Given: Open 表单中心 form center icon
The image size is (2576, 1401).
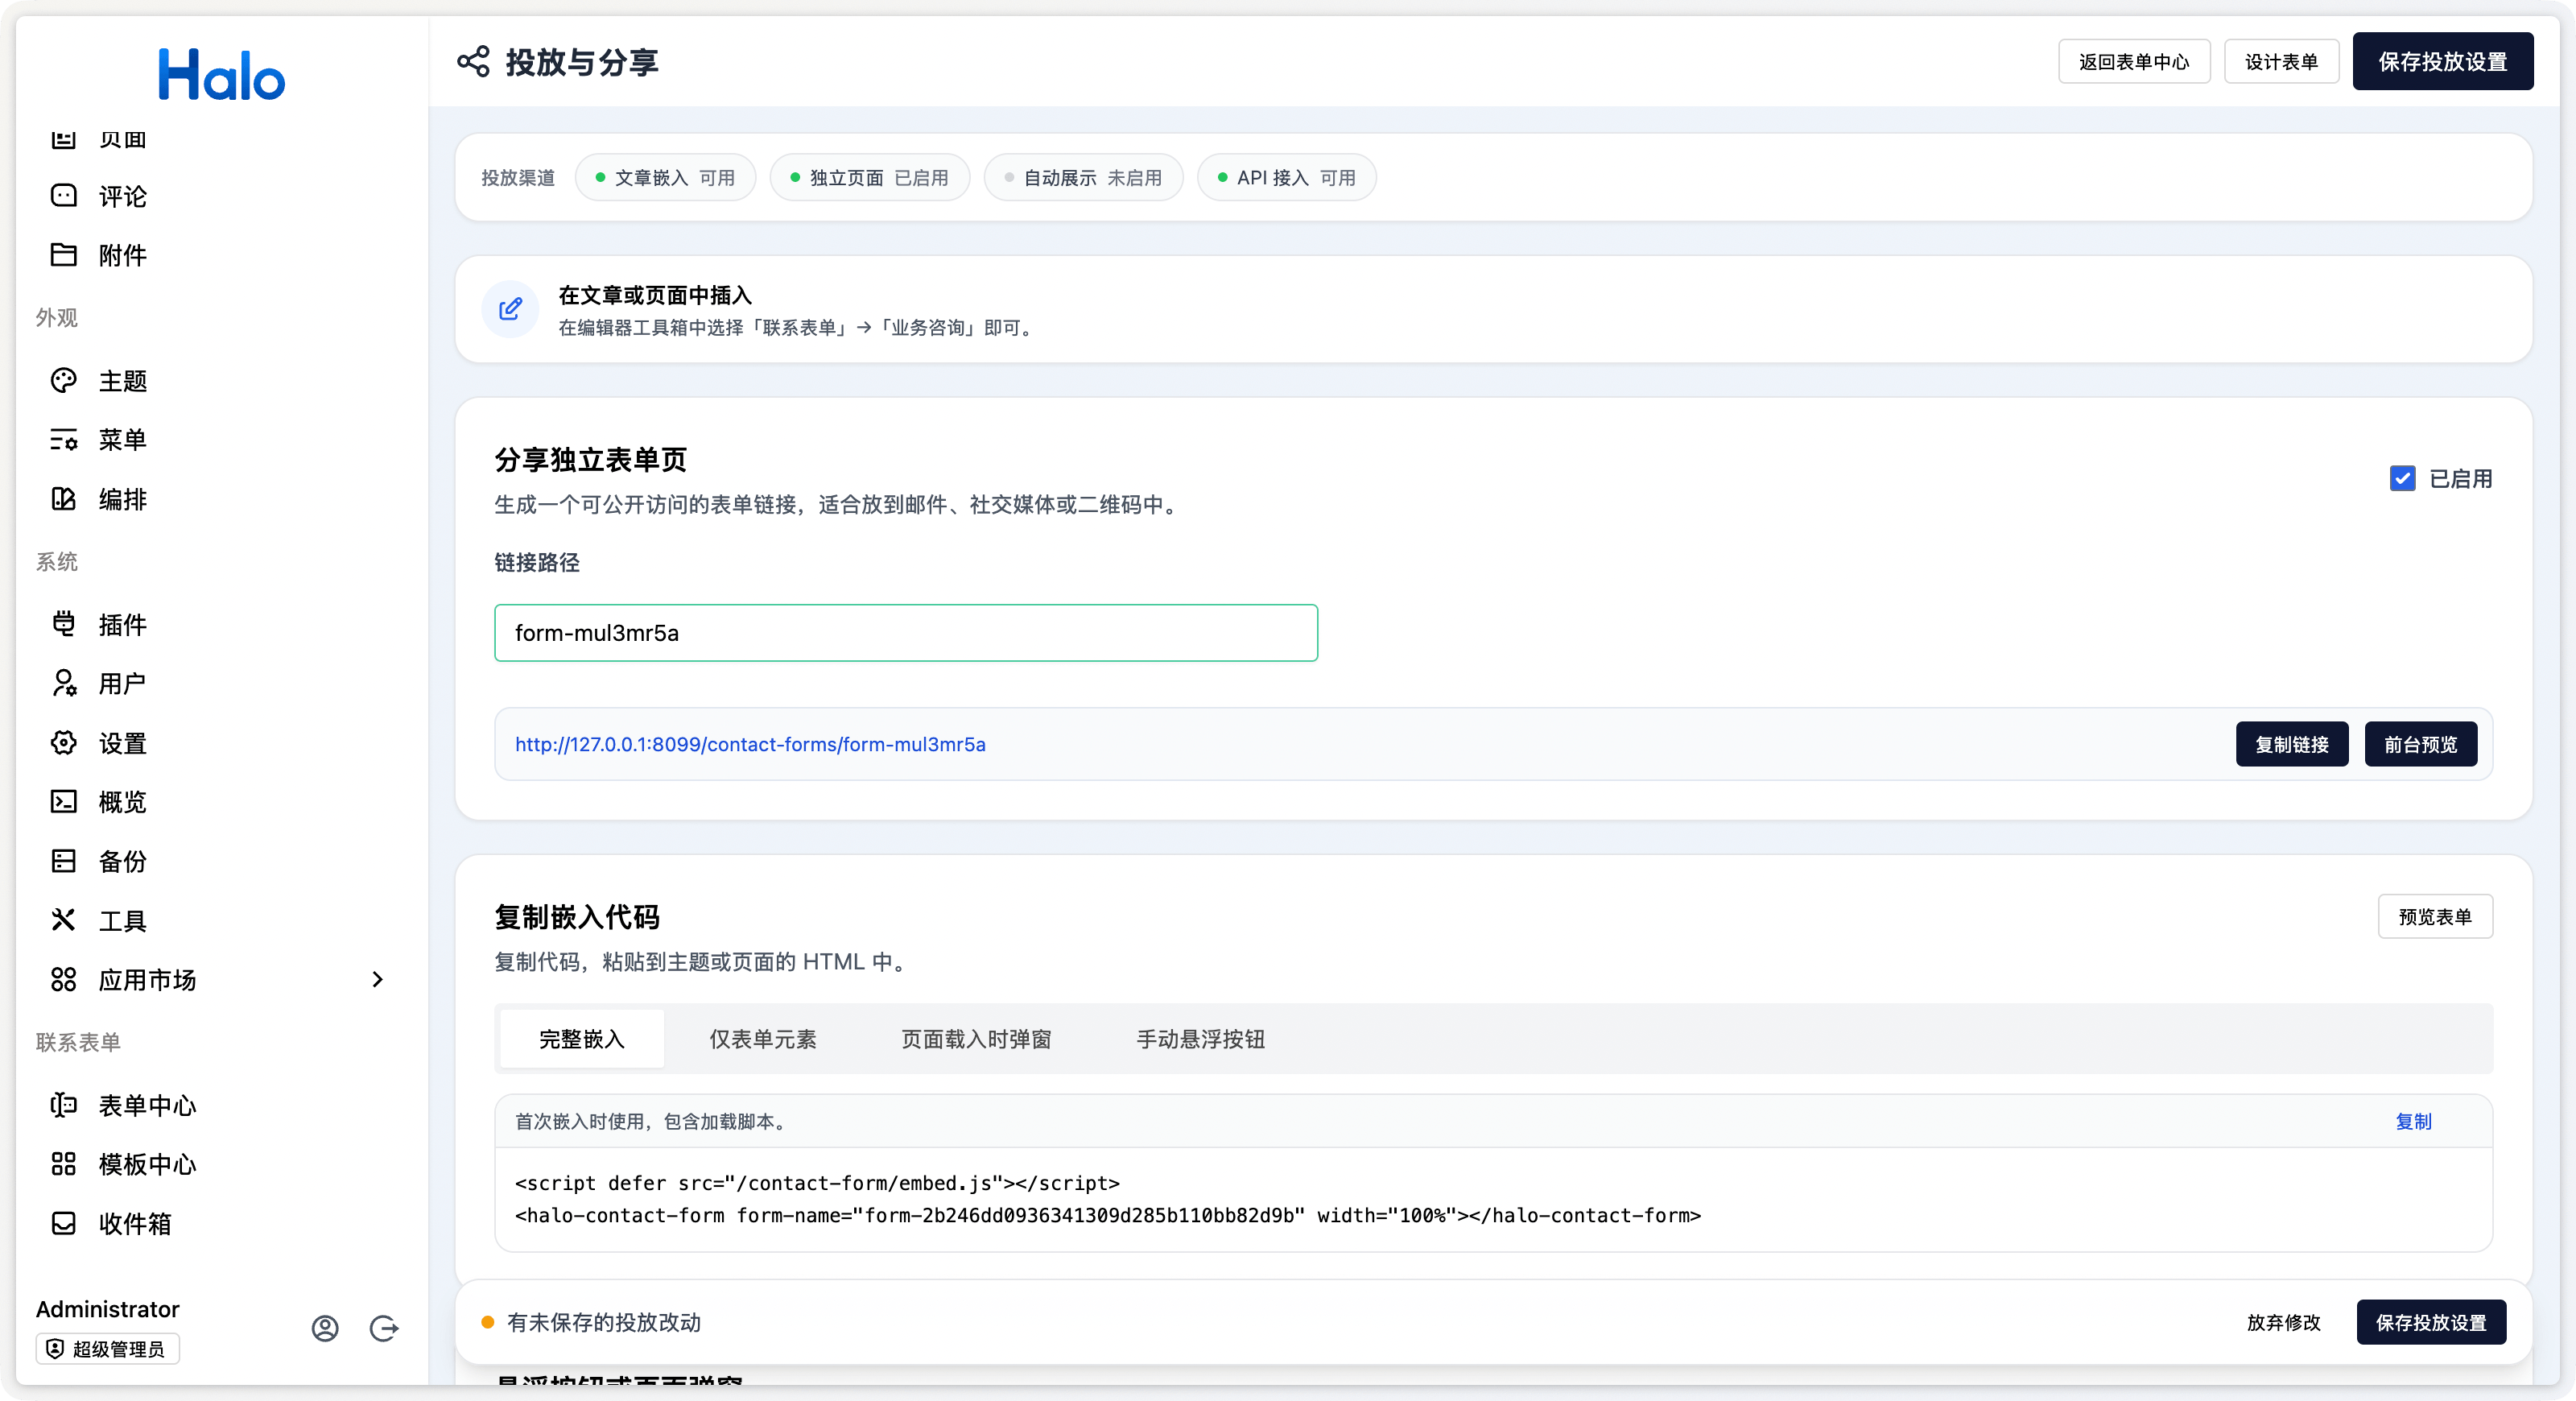Looking at the screenshot, I should (63, 1105).
